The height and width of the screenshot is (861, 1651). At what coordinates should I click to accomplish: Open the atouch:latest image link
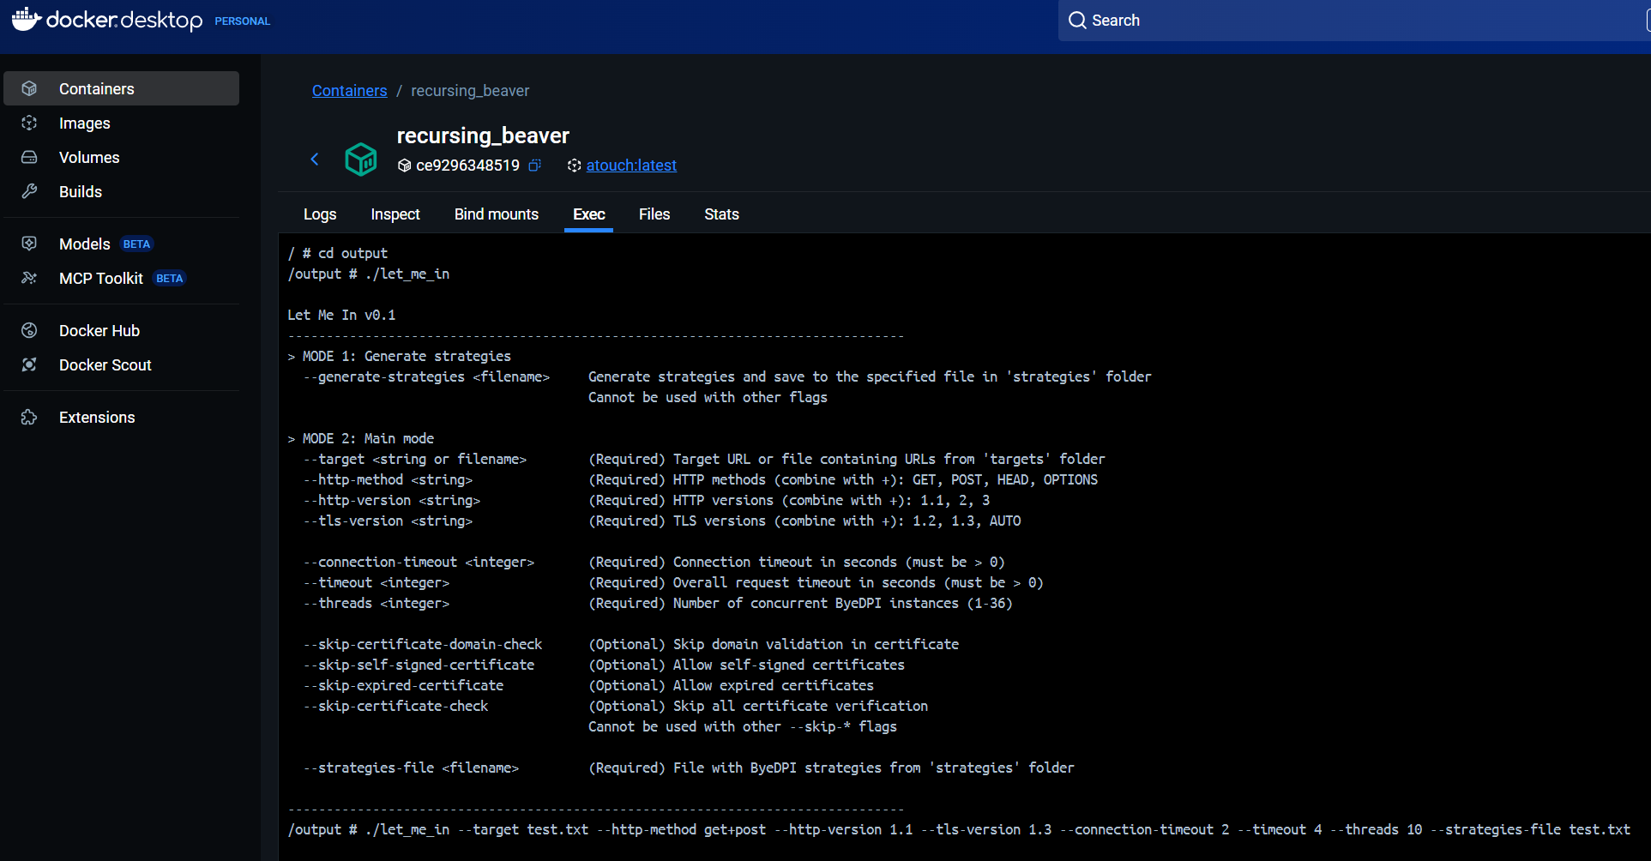pyautogui.click(x=631, y=165)
